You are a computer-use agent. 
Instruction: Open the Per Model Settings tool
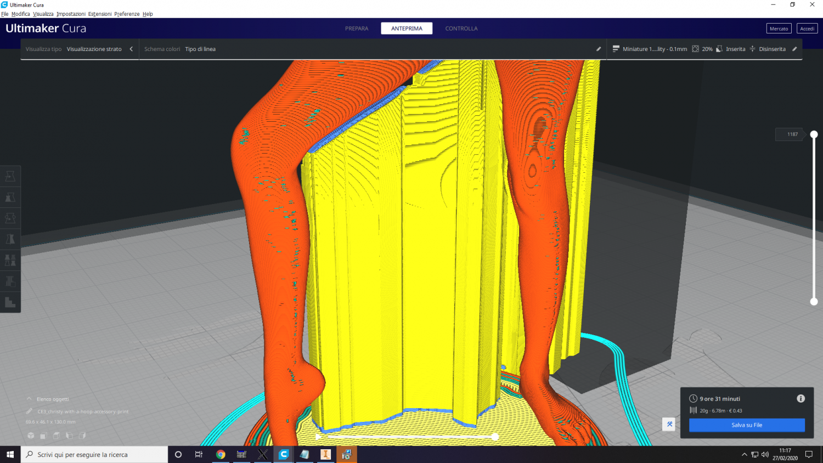(10, 260)
